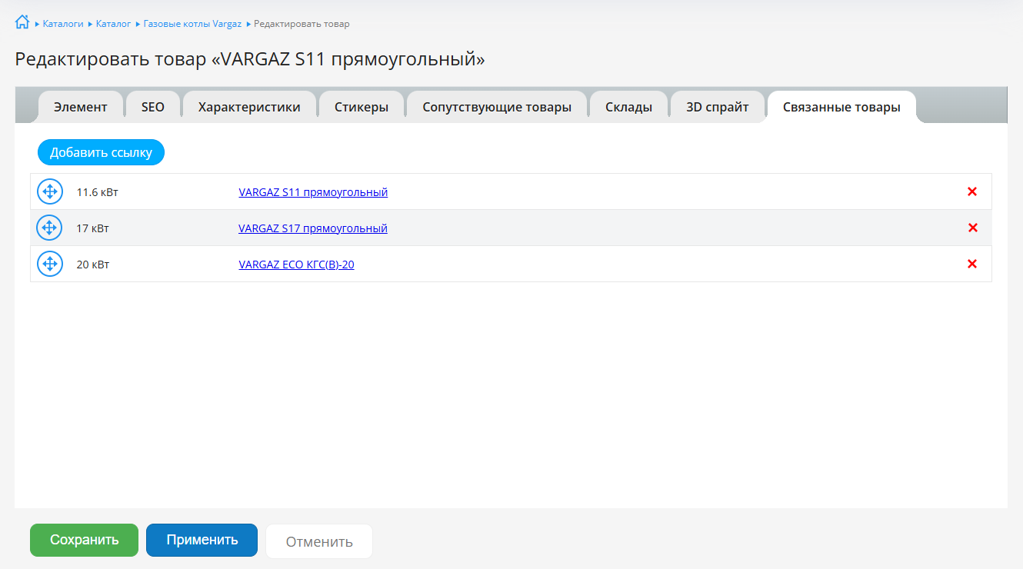Viewport: 1023px width, 569px height.
Task: Open the VARGAZ S17 прямоугольный link
Action: click(313, 228)
